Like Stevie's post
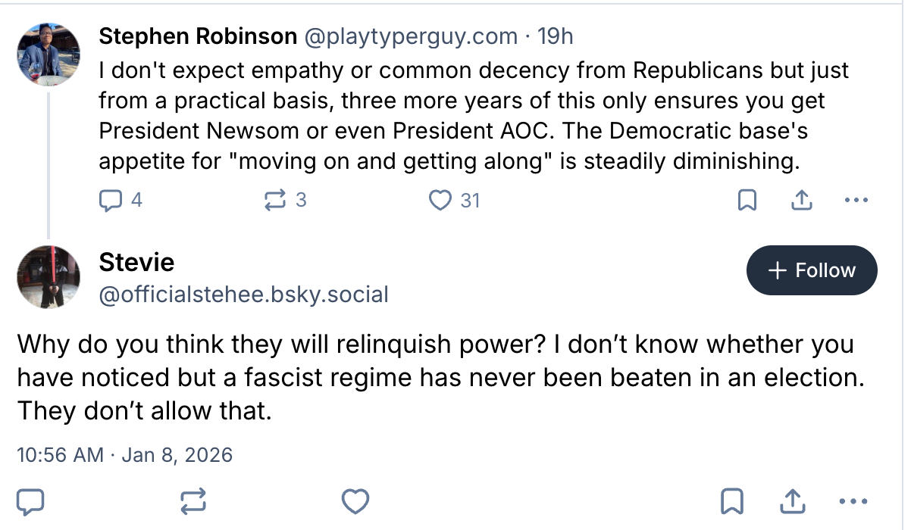This screenshot has height=530, width=911. (355, 500)
